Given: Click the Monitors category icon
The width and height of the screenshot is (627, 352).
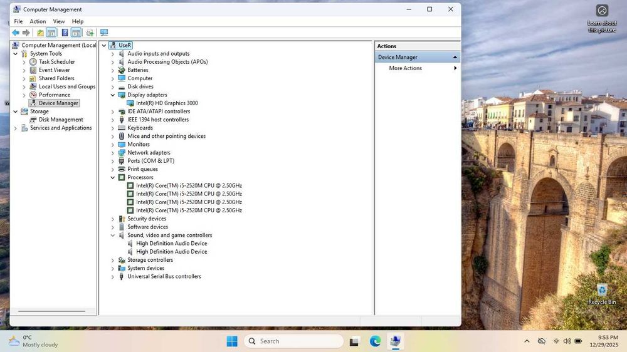Looking at the screenshot, I should tap(122, 145).
